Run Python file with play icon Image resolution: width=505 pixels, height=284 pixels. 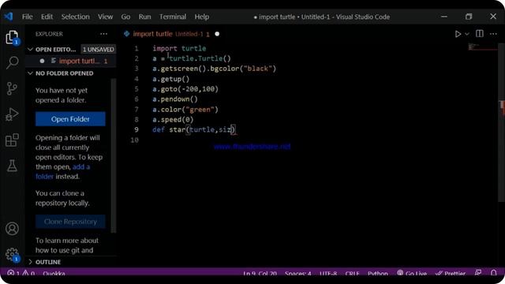pyautogui.click(x=458, y=34)
